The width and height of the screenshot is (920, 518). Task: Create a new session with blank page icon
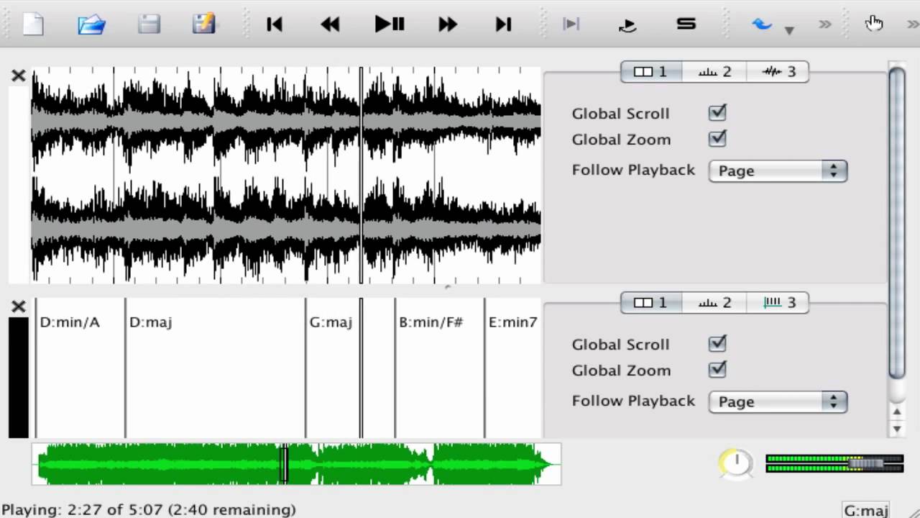(x=33, y=24)
